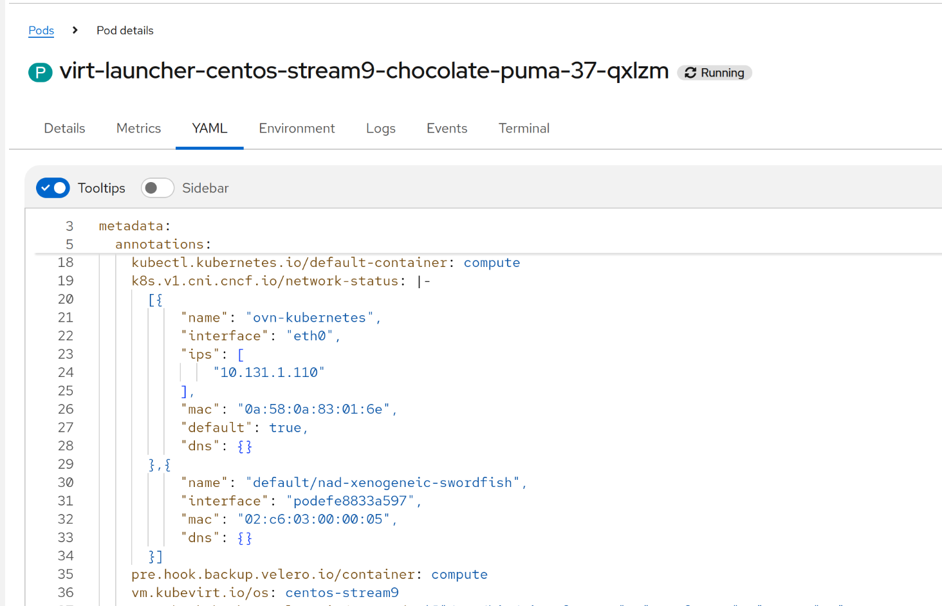Image resolution: width=942 pixels, height=606 pixels.
Task: Go to the Events tab
Action: tap(447, 128)
